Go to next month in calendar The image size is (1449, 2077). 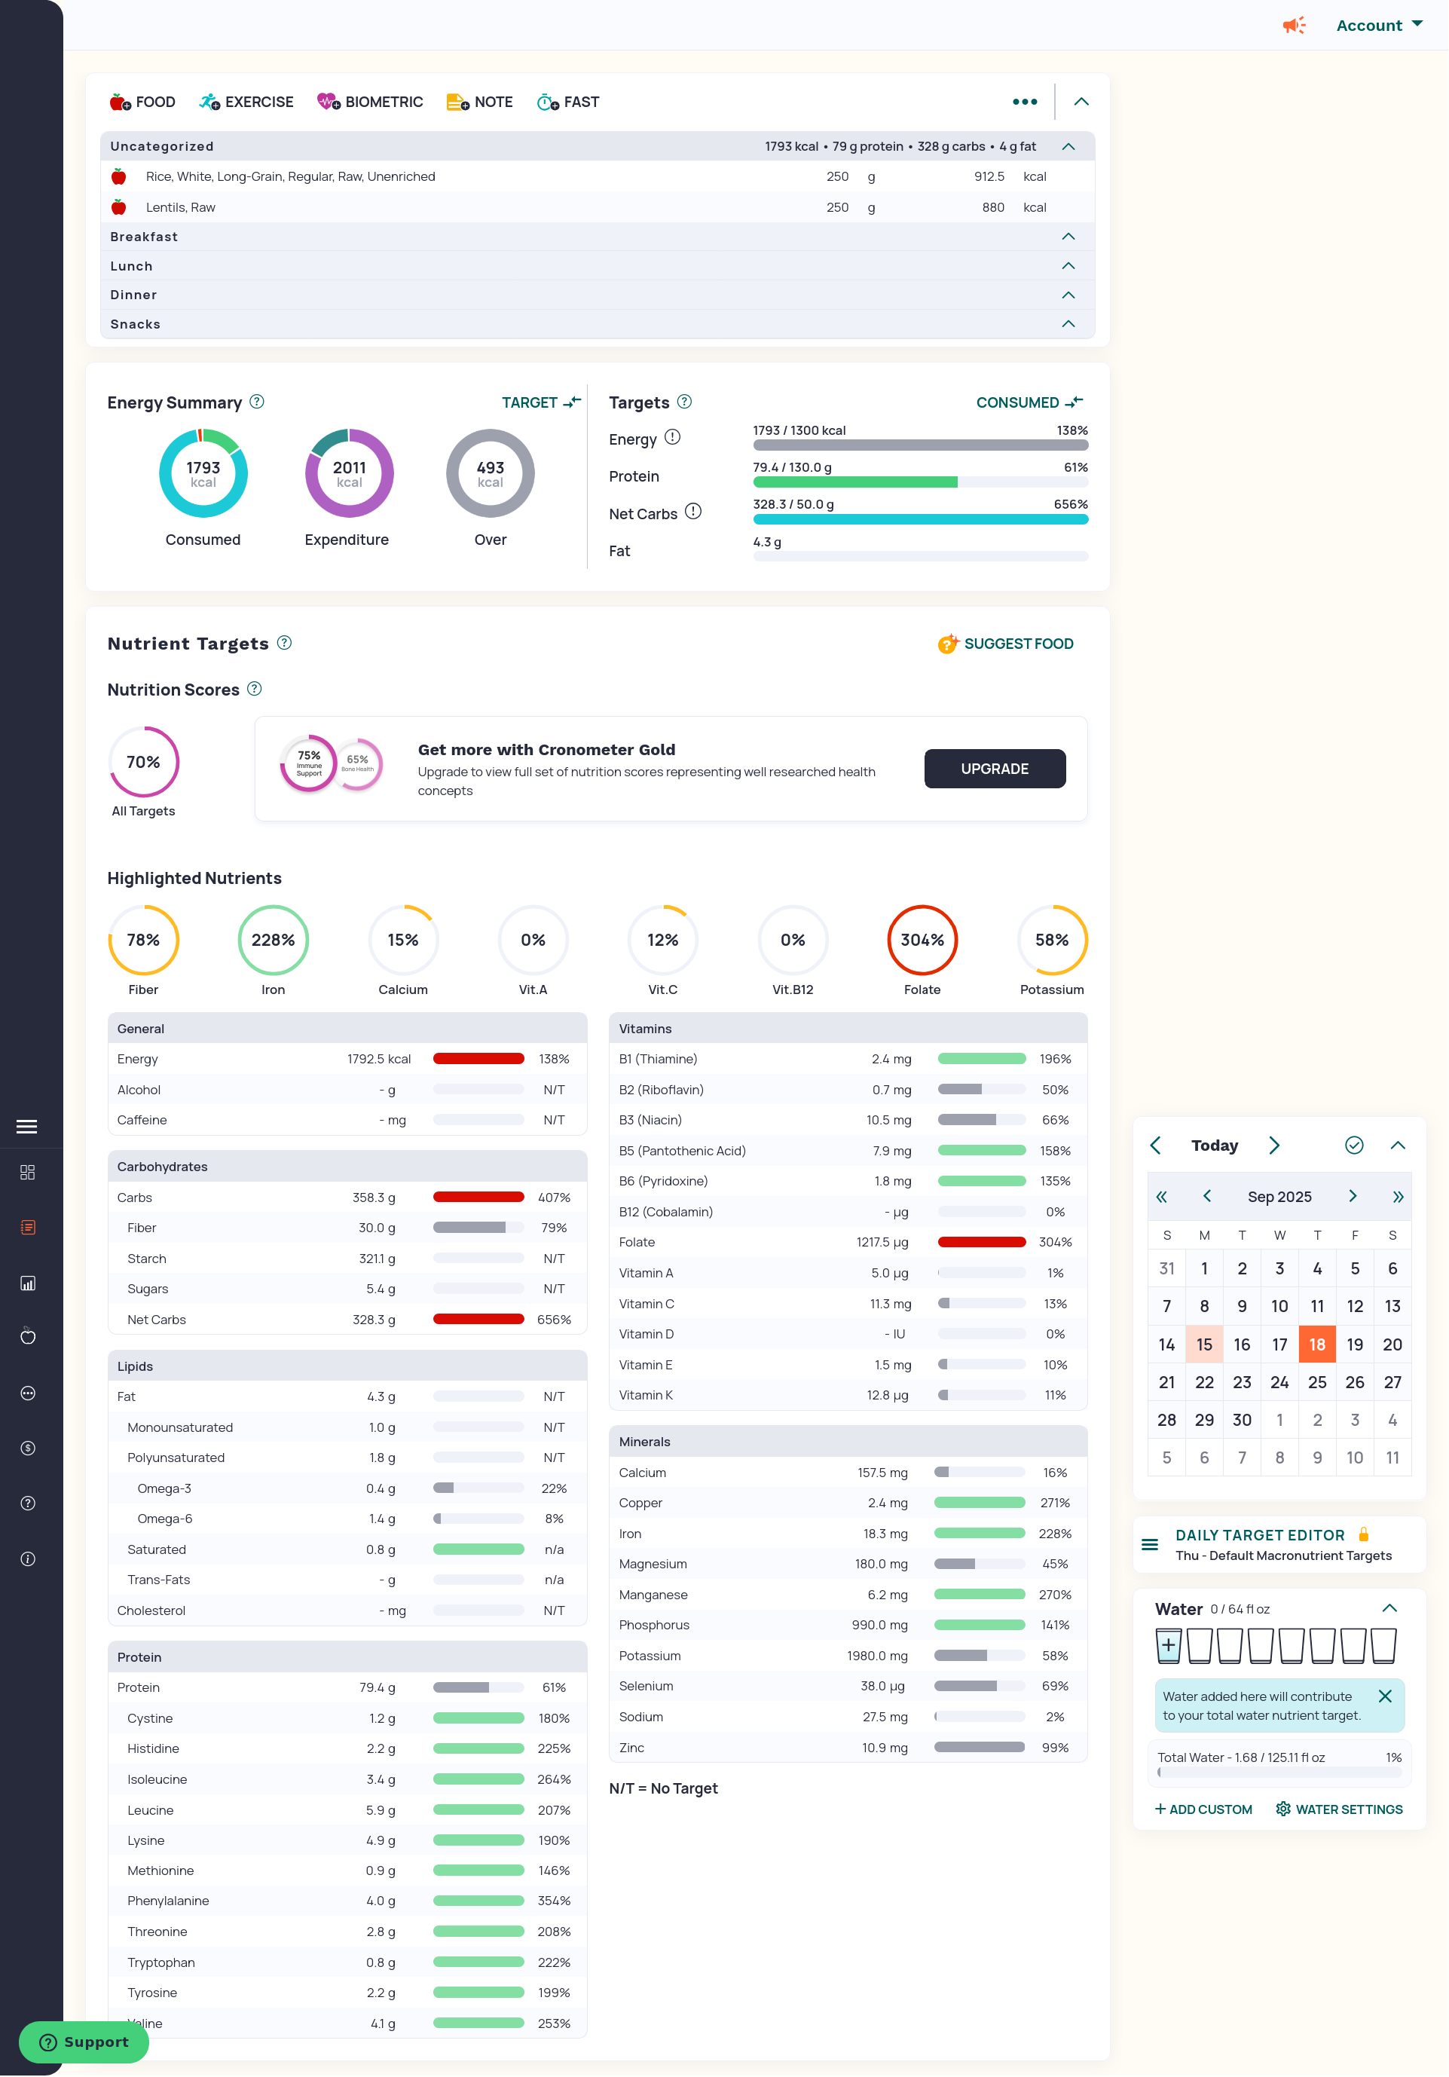[x=1353, y=1196]
